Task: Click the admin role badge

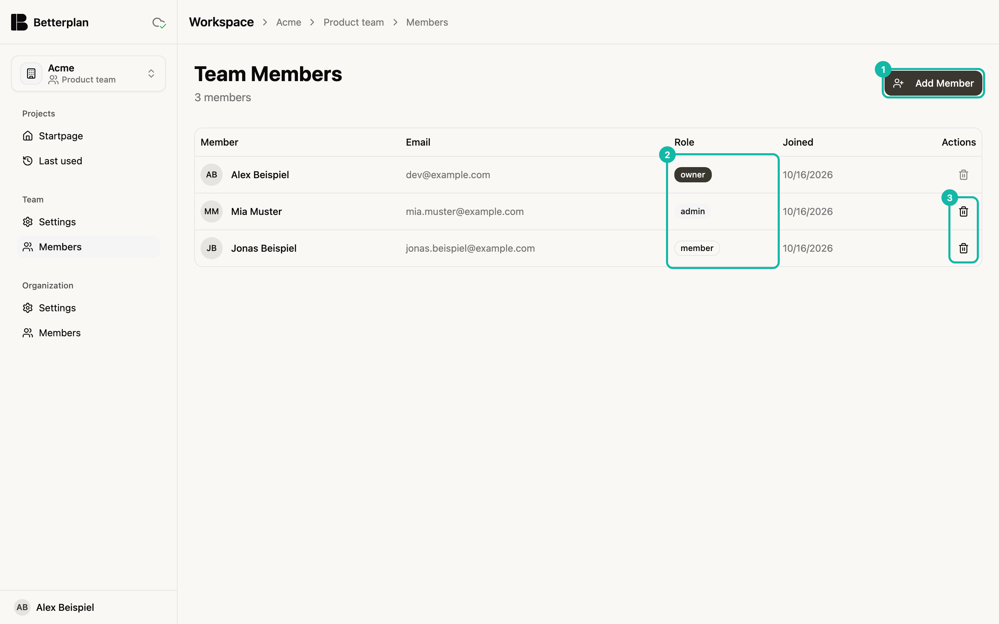Action: pos(693,211)
